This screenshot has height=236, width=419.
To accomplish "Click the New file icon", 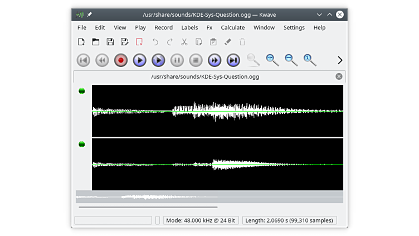I will [81, 42].
